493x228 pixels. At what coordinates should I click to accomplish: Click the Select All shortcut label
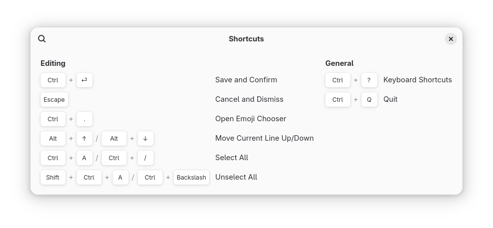coord(232,158)
